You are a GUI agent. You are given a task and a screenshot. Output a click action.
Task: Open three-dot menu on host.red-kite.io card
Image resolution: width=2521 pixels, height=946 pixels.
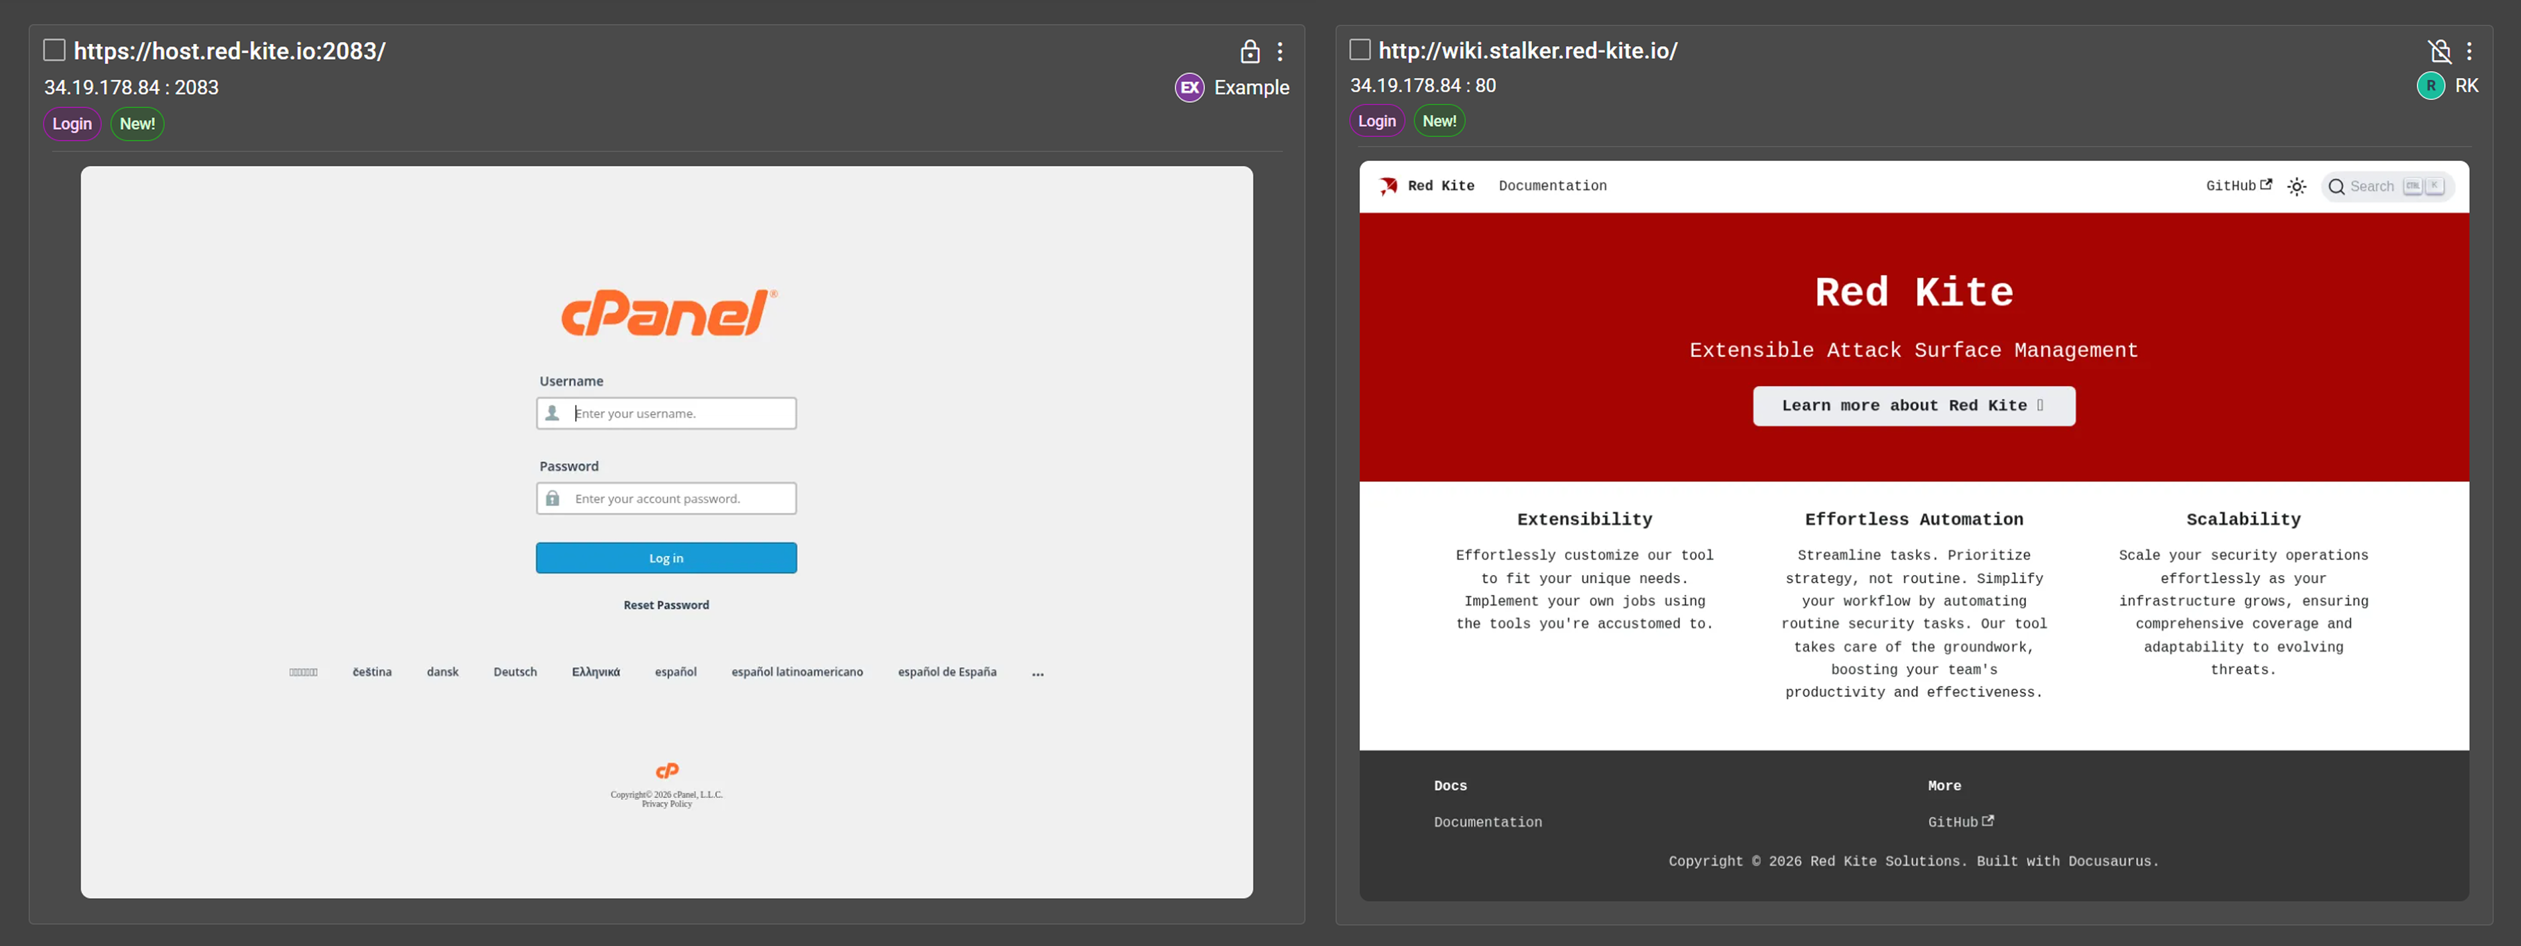point(1279,51)
